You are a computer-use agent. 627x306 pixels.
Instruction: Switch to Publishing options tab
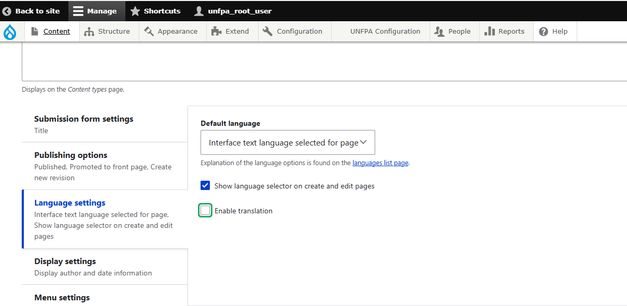pyautogui.click(x=70, y=155)
